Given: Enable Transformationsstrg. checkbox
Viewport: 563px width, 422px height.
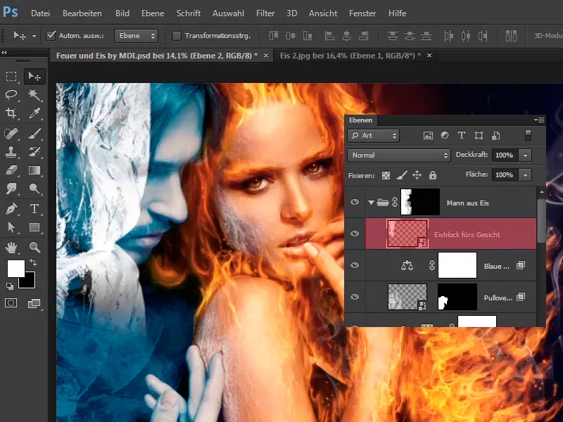Looking at the screenshot, I should coord(177,36).
